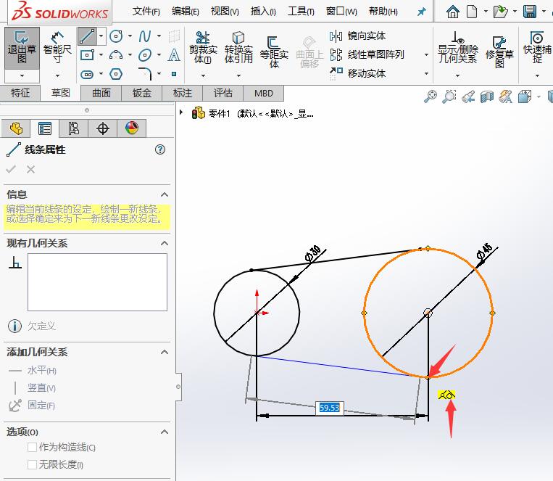Select the Corner Rectangle tool
The height and width of the screenshot is (481, 553).
pyautogui.click(x=87, y=54)
